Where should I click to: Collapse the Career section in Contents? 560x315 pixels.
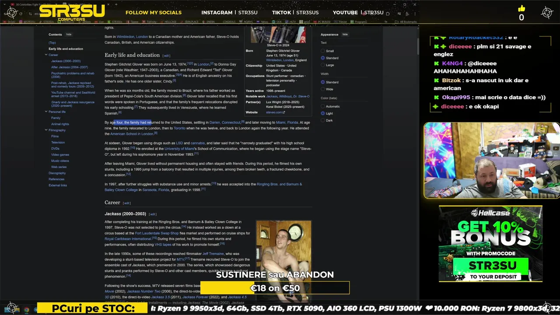(46, 55)
